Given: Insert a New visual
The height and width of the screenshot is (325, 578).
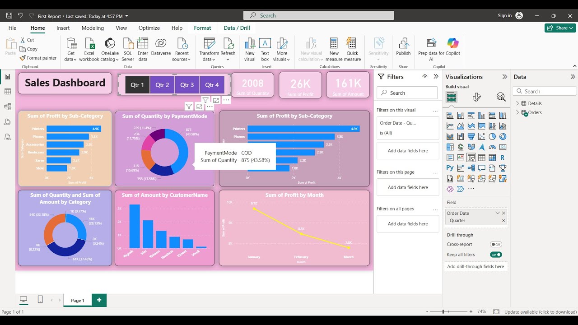Looking at the screenshot, I should pos(250,50).
